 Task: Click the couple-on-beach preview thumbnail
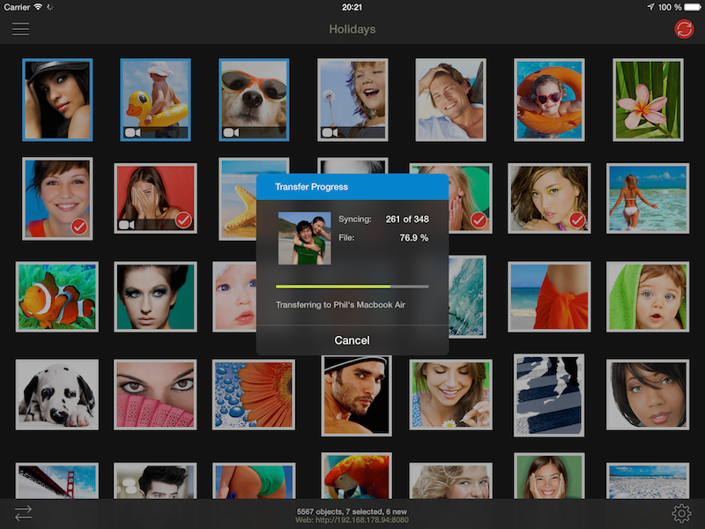(x=304, y=238)
